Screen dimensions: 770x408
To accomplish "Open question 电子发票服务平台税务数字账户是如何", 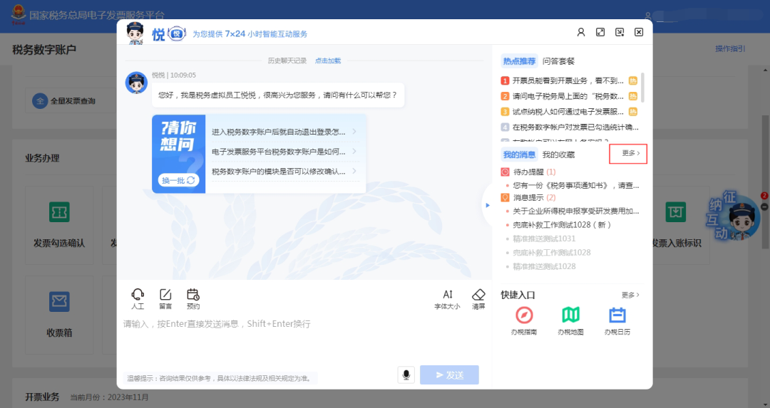I will (x=284, y=152).
